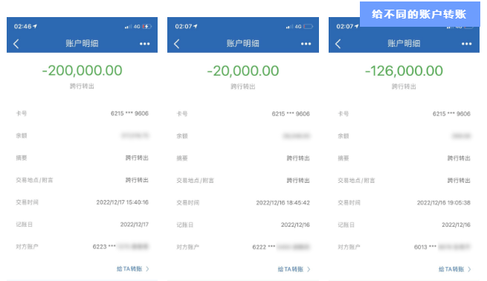
Task: Click the battery icon on the -20,000.00 screen
Action: pyautogui.click(x=308, y=27)
